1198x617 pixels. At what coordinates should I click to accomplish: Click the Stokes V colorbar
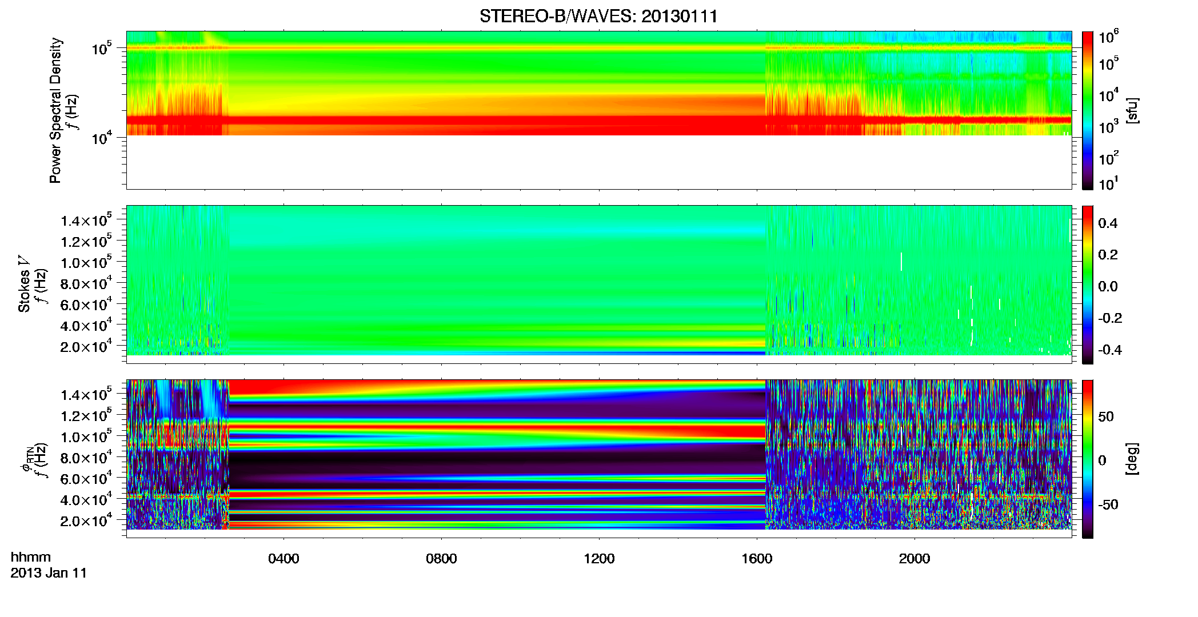1088,285
